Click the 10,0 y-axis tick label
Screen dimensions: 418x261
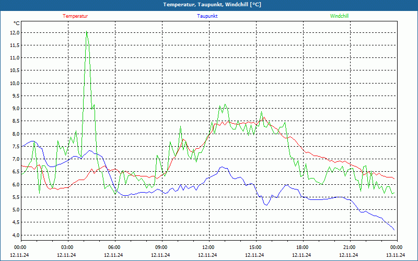pos(15,84)
